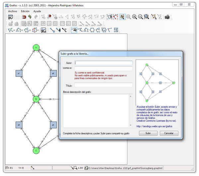Click the Autor text field
This screenshot has width=199, height=176.
(x=103, y=63)
